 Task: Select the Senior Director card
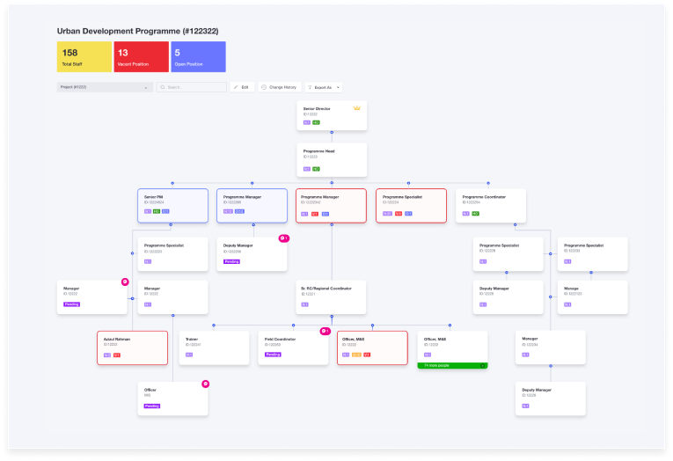tap(332, 115)
